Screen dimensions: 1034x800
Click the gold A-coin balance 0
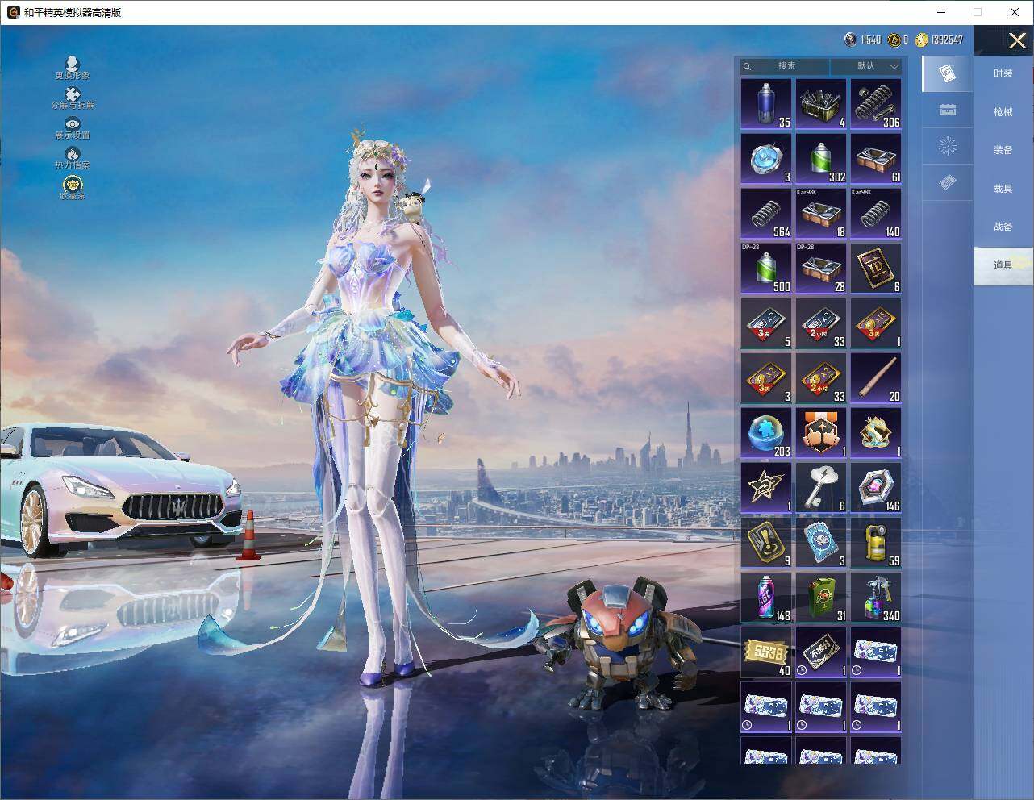click(898, 40)
